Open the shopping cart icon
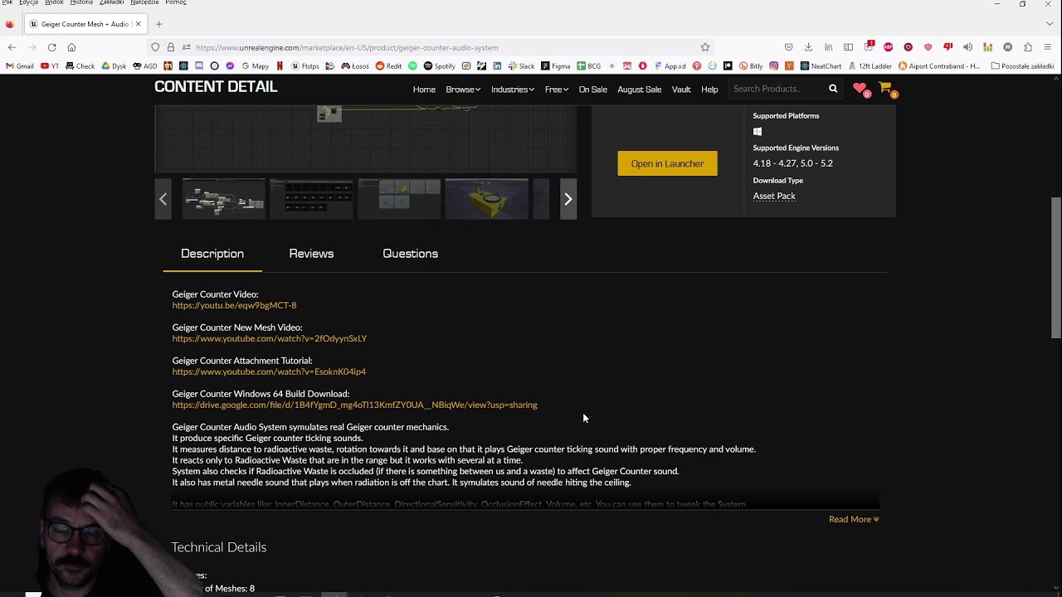This screenshot has height=597, width=1062. [x=886, y=88]
